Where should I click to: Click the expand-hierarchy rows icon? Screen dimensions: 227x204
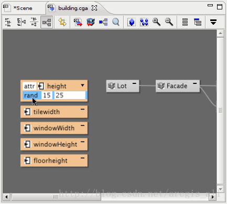point(198,22)
